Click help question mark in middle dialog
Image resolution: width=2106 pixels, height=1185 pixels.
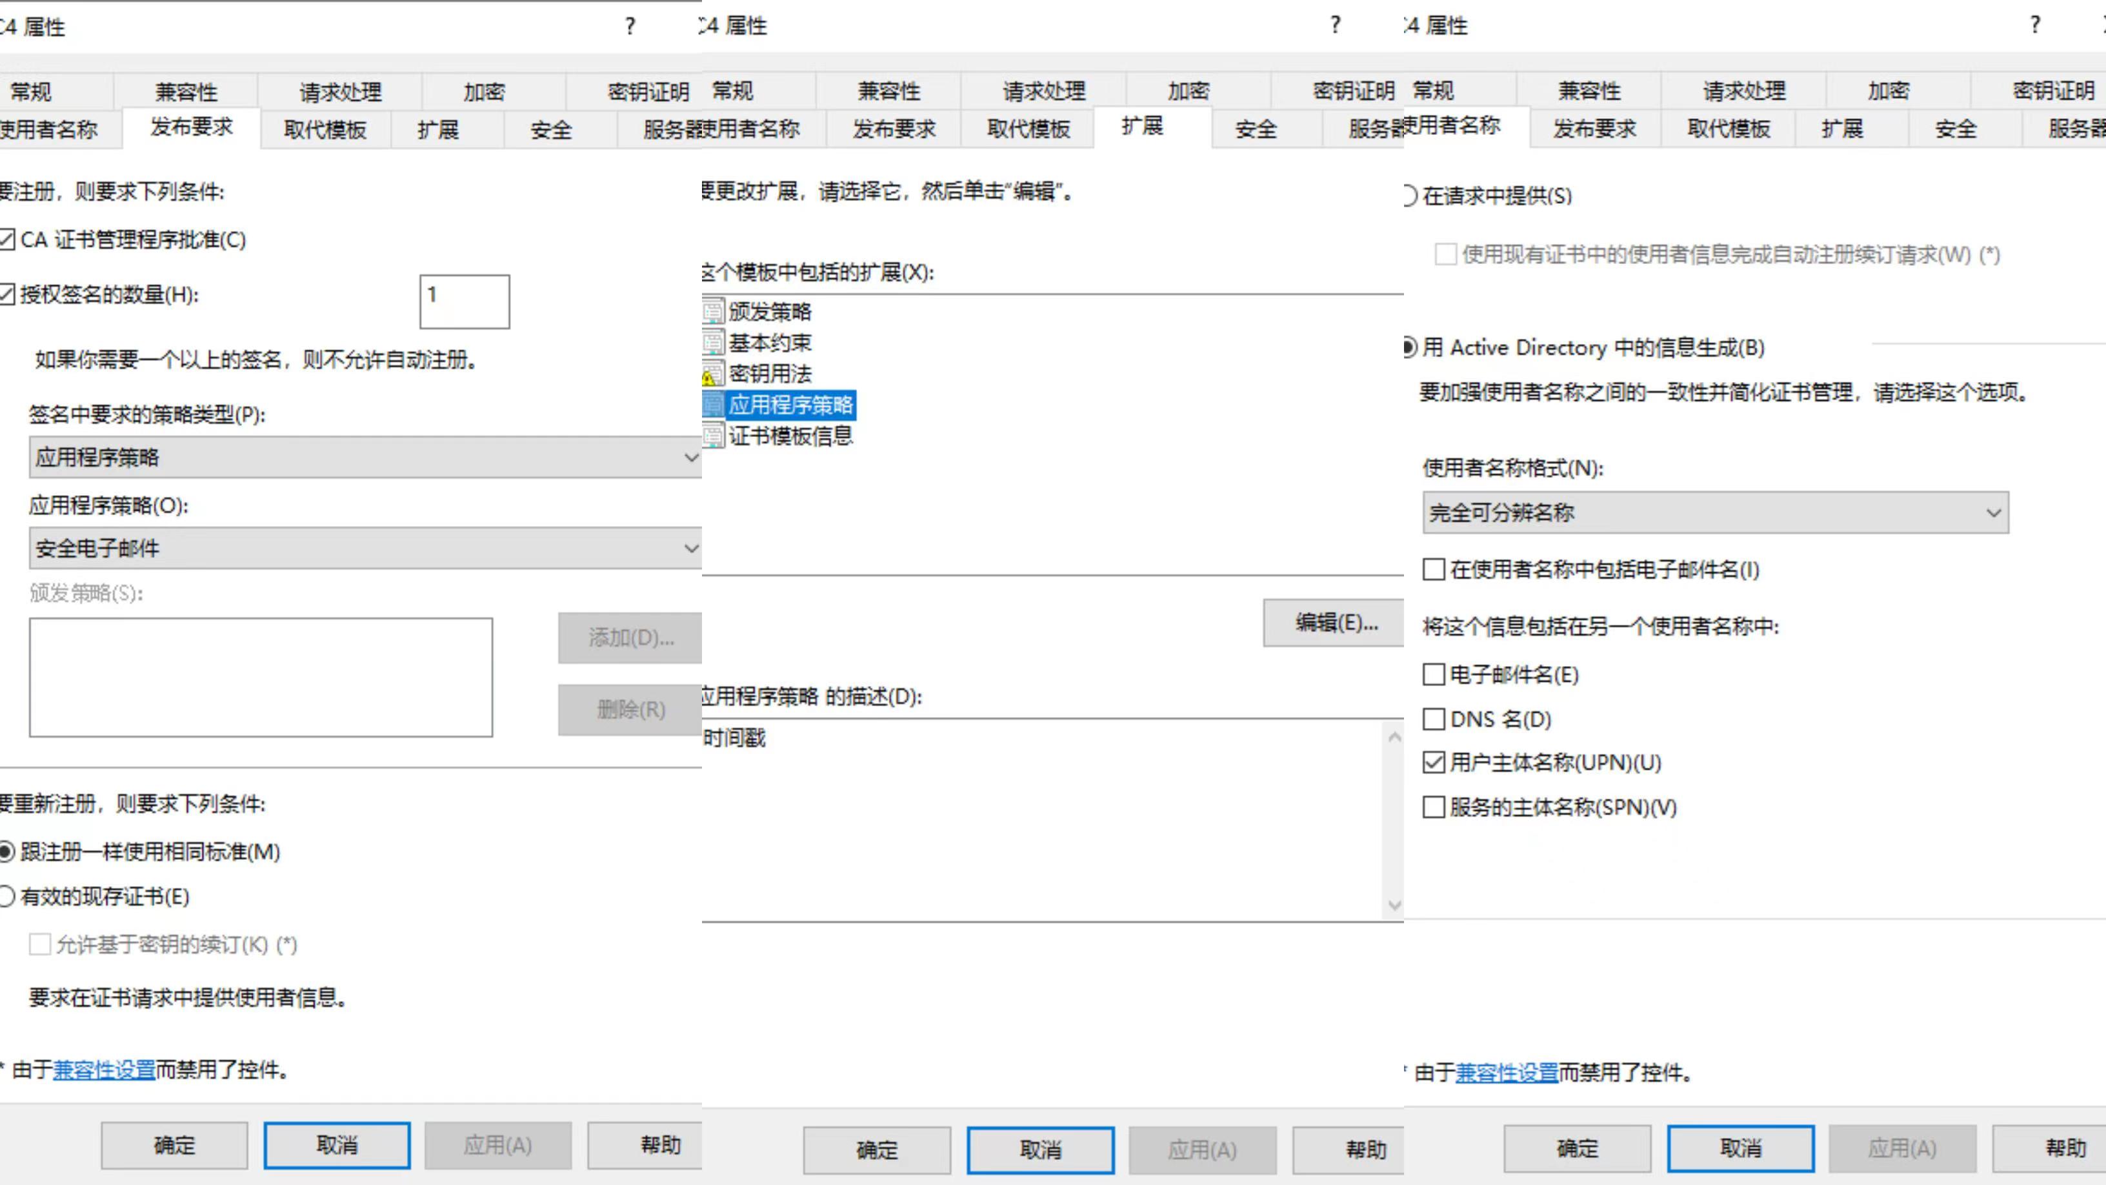coord(1334,25)
